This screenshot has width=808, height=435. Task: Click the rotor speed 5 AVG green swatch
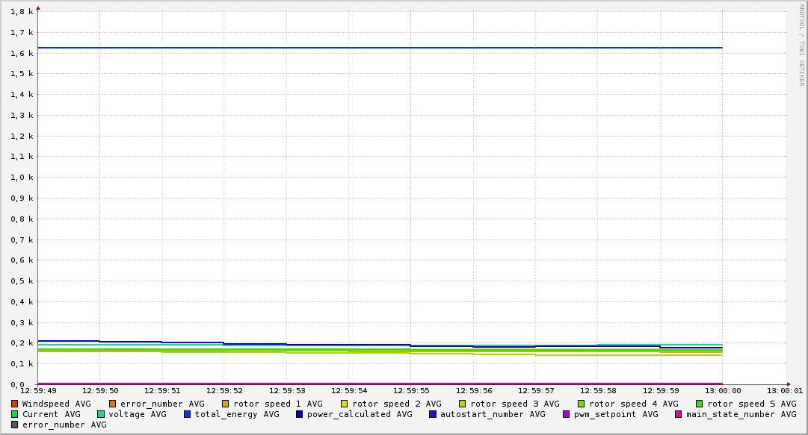coord(700,404)
